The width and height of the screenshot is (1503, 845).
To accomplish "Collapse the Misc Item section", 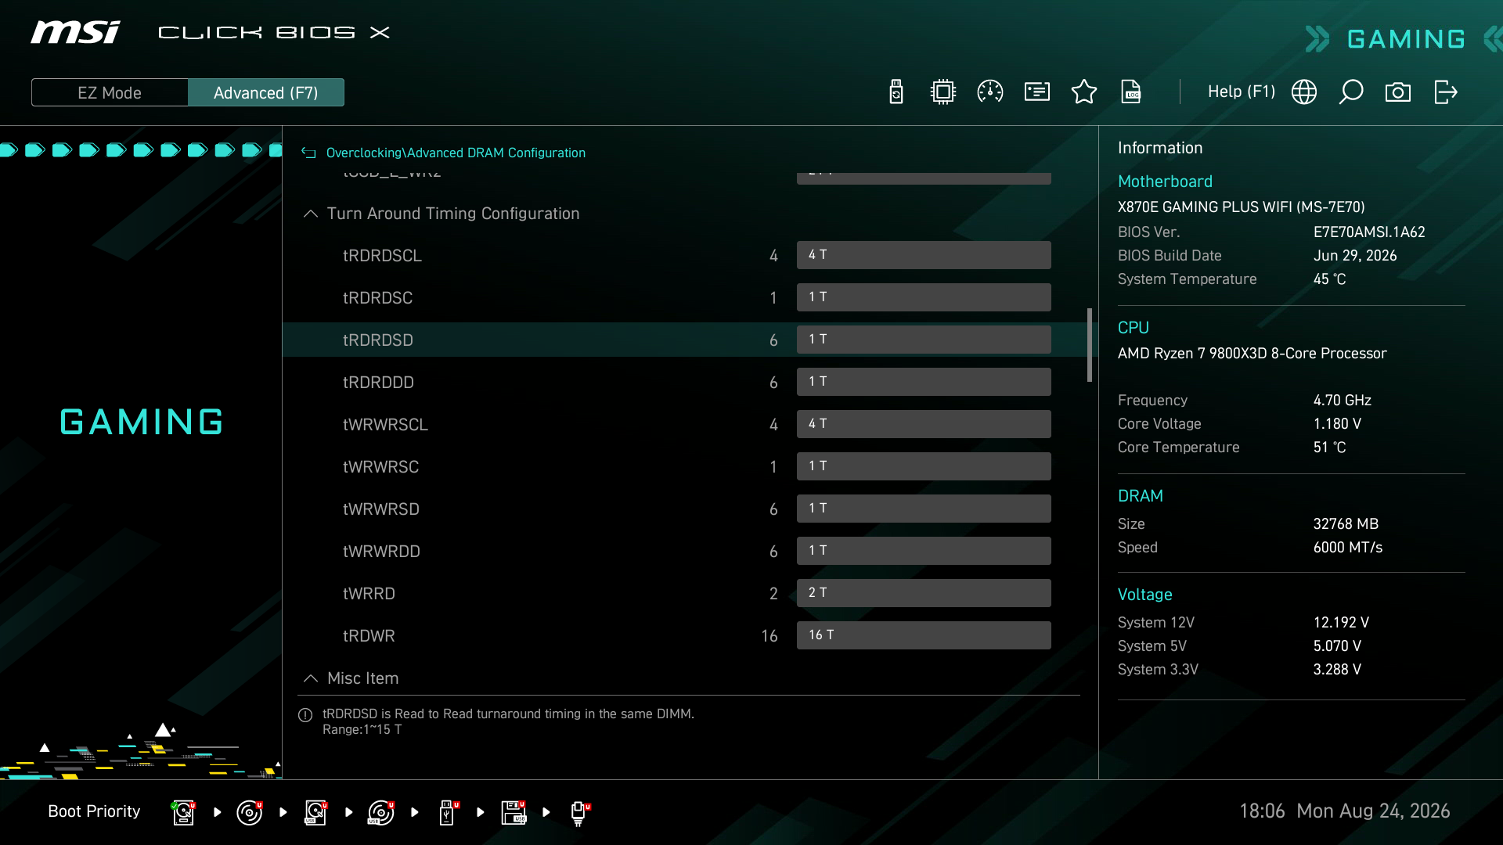I will tap(311, 678).
